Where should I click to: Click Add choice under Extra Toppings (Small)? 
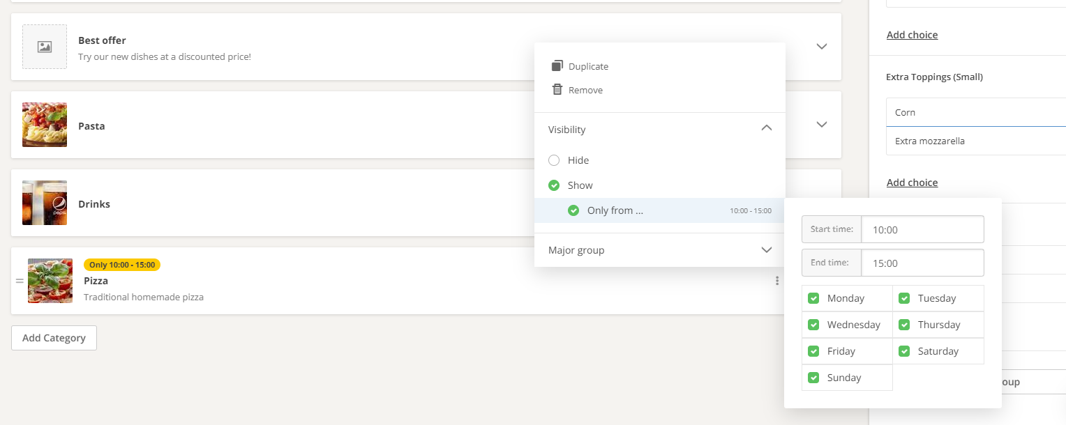(x=912, y=183)
